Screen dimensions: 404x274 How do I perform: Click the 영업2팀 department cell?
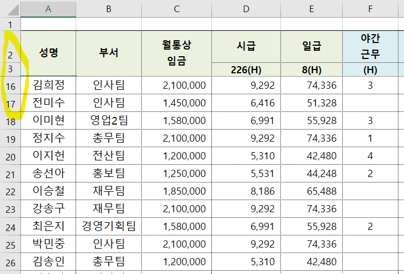coord(109,121)
